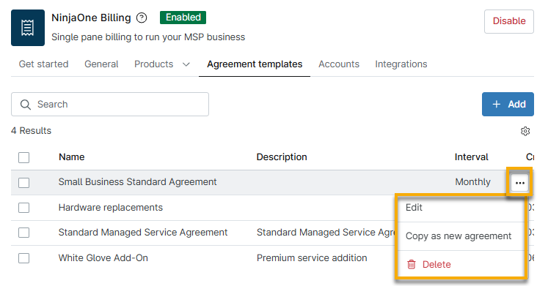Expand the Products tab chevron

(186, 64)
